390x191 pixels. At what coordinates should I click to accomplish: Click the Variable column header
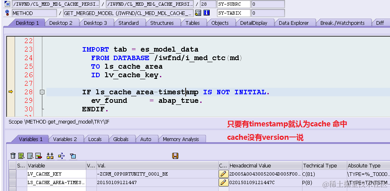pos(57,166)
